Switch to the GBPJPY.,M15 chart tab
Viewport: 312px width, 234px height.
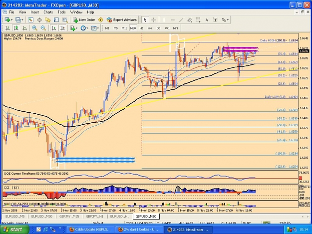coord(69,217)
